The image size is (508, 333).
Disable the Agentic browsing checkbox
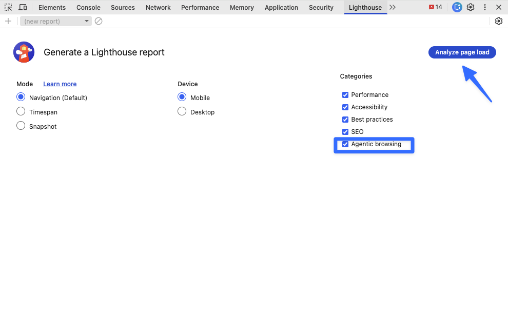tap(345, 144)
